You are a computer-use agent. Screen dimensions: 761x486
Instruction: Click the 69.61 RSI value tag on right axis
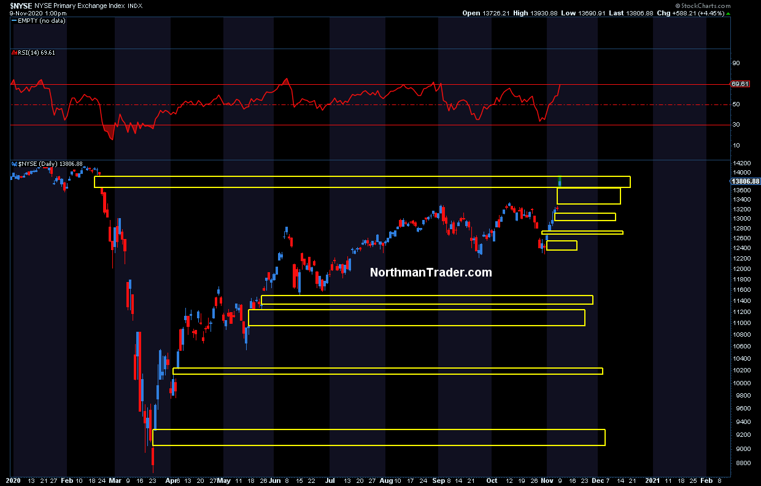pos(740,84)
